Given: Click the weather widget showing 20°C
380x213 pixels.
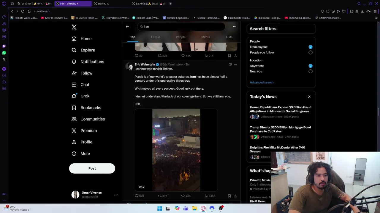Looking at the screenshot, I should coord(17,208).
